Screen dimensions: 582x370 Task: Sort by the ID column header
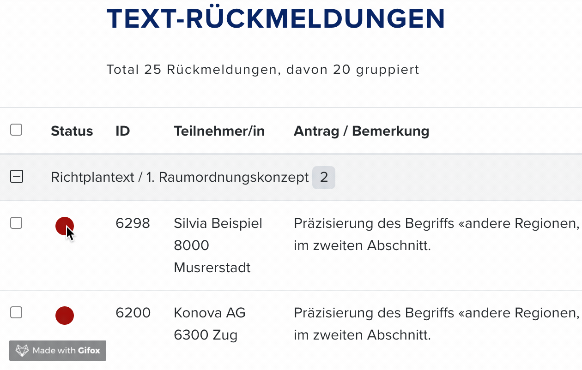tap(123, 131)
